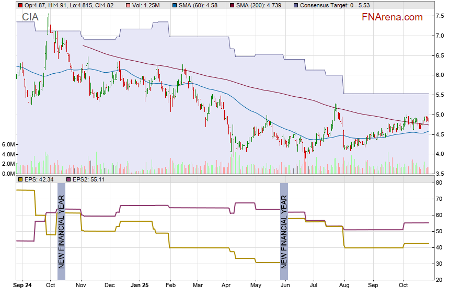The width and height of the screenshot is (449, 296).
Task: Click the Sep 24 date axis label
Action: pos(22,286)
